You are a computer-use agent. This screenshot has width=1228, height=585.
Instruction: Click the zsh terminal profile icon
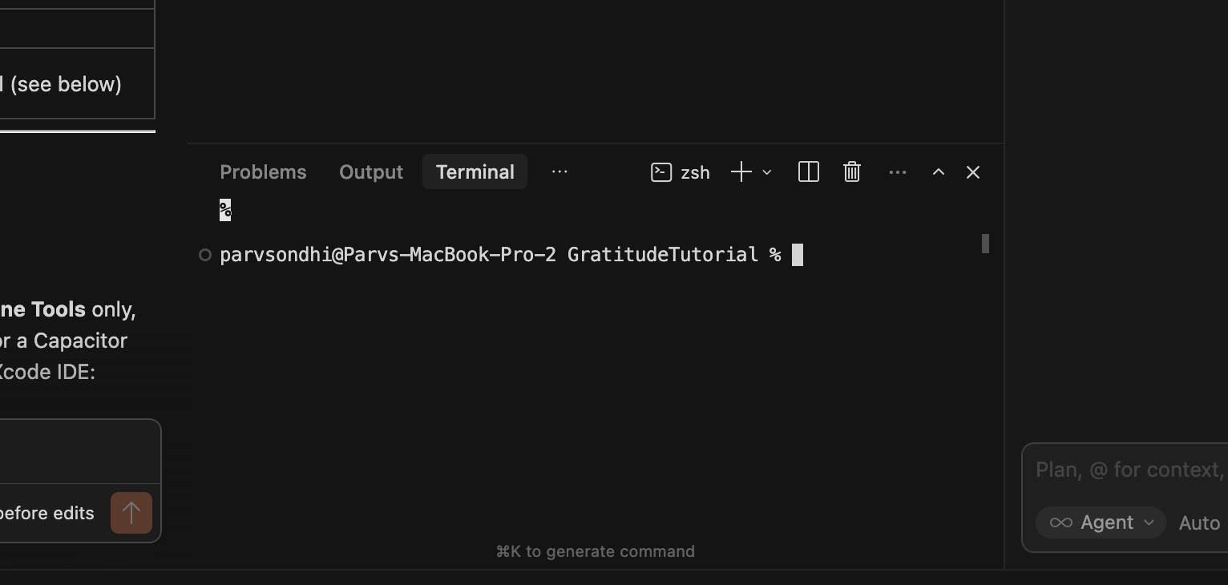click(660, 171)
